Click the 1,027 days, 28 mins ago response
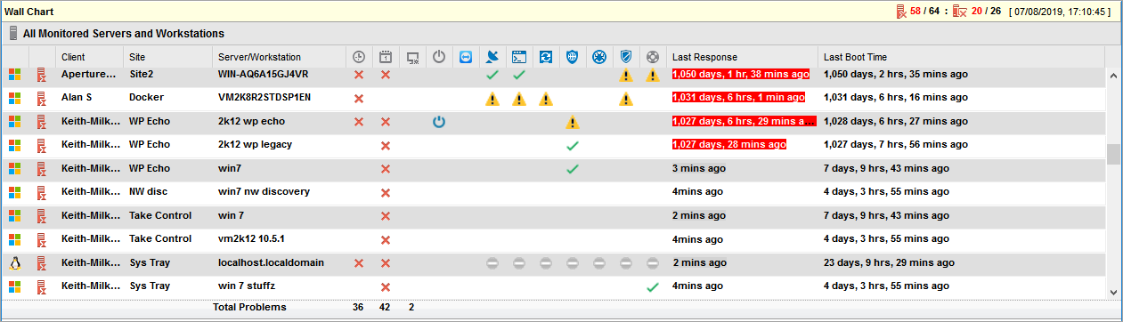Image resolution: width=1123 pixels, height=322 pixels. (x=729, y=144)
